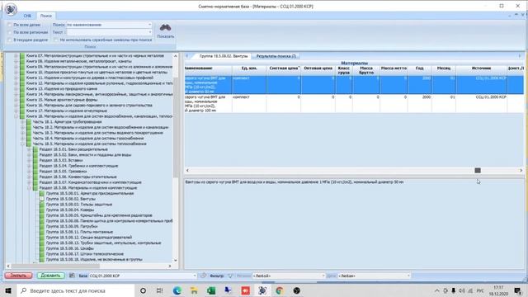Click the volume icon in the system tray
Viewport: 528px width, 297px height.
462,290
